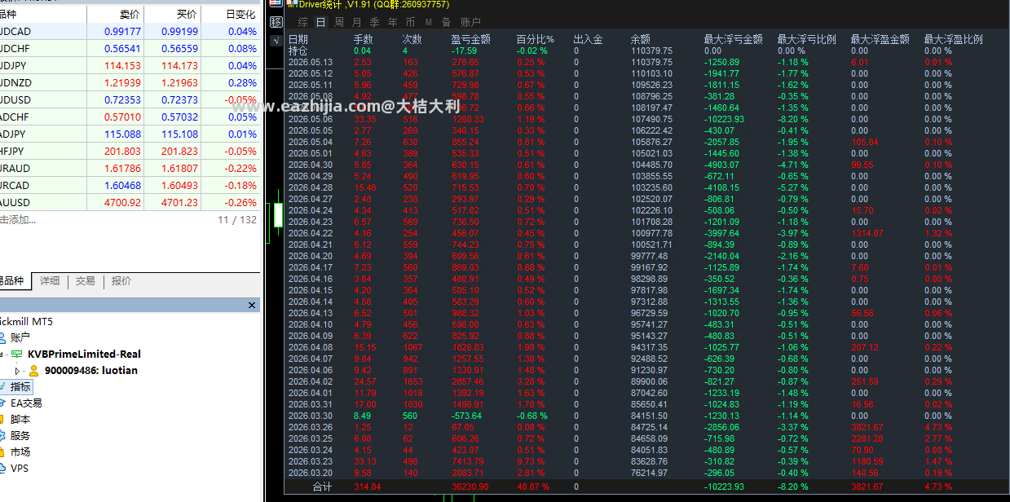Click the 最大浮盈金额 column header
This screenshot has height=502, width=1010.
pos(880,39)
